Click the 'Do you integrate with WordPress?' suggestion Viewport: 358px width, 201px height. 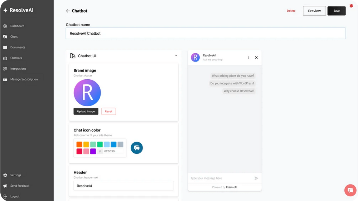pos(232,83)
